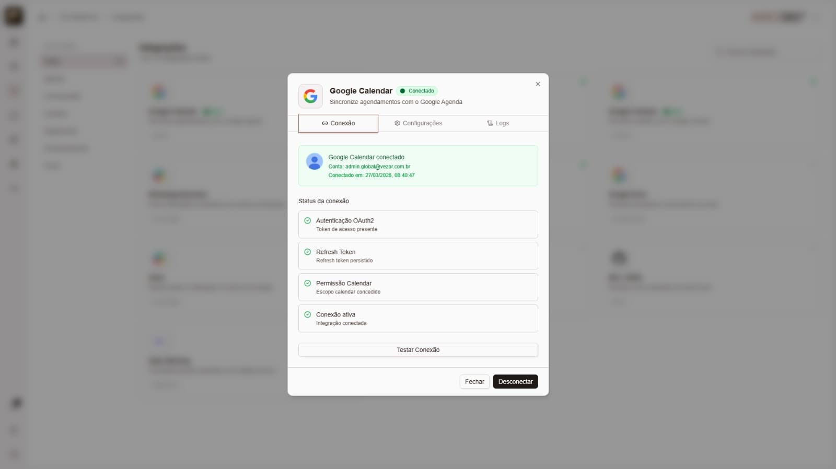The width and height of the screenshot is (836, 469).
Task: Click the Desconectar button
Action: pyautogui.click(x=515, y=382)
